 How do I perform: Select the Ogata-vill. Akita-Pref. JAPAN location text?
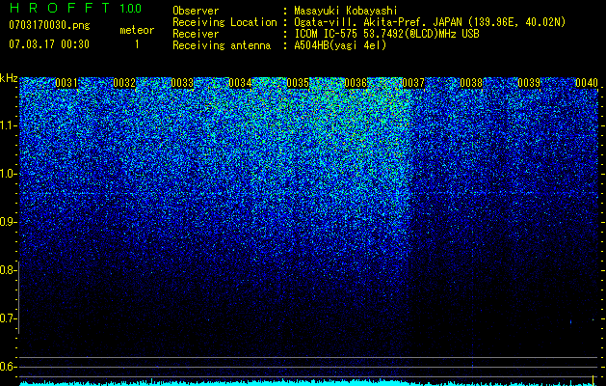click(430, 22)
